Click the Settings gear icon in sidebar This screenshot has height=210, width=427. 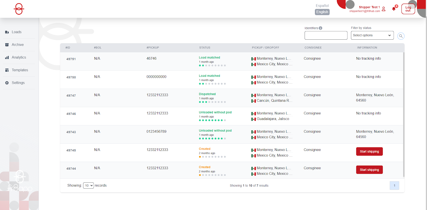tap(7, 83)
